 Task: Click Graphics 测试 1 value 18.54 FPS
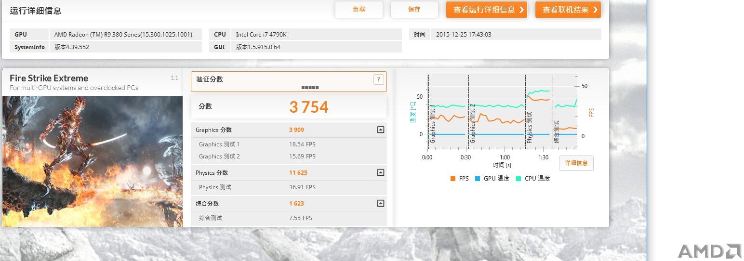302,144
